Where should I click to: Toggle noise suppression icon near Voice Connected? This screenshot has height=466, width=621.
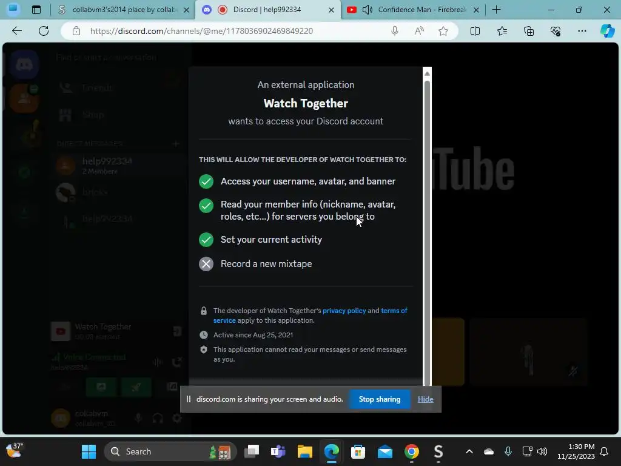click(158, 362)
